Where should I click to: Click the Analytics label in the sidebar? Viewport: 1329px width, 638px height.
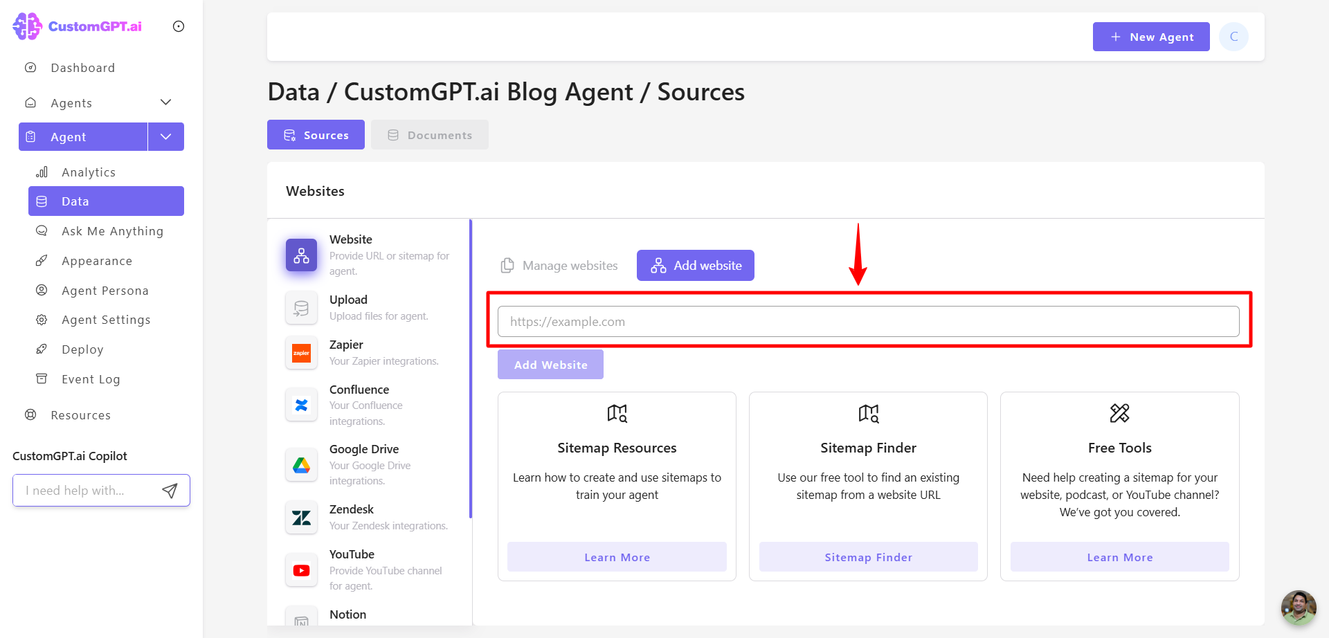pyautogui.click(x=89, y=172)
